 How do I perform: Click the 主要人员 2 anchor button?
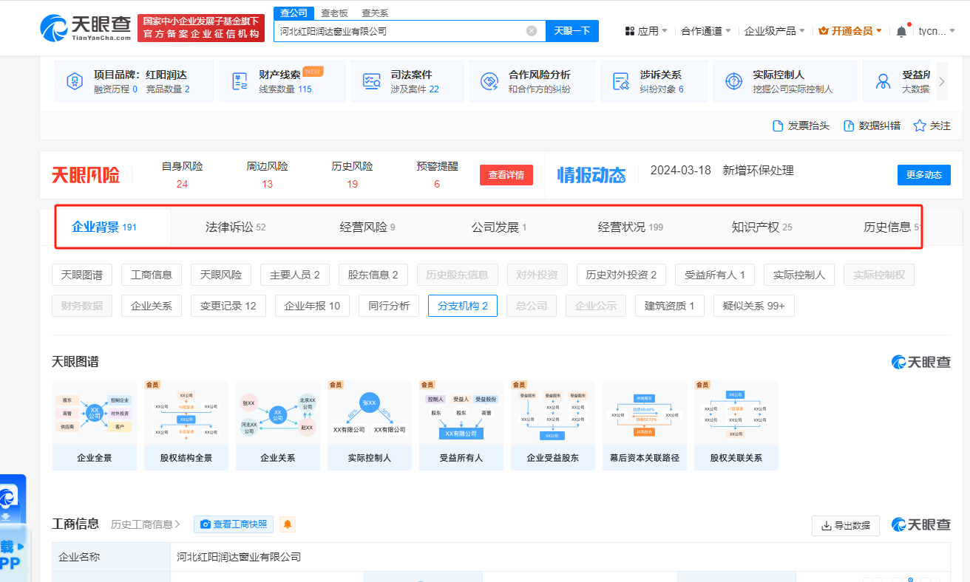click(x=295, y=275)
